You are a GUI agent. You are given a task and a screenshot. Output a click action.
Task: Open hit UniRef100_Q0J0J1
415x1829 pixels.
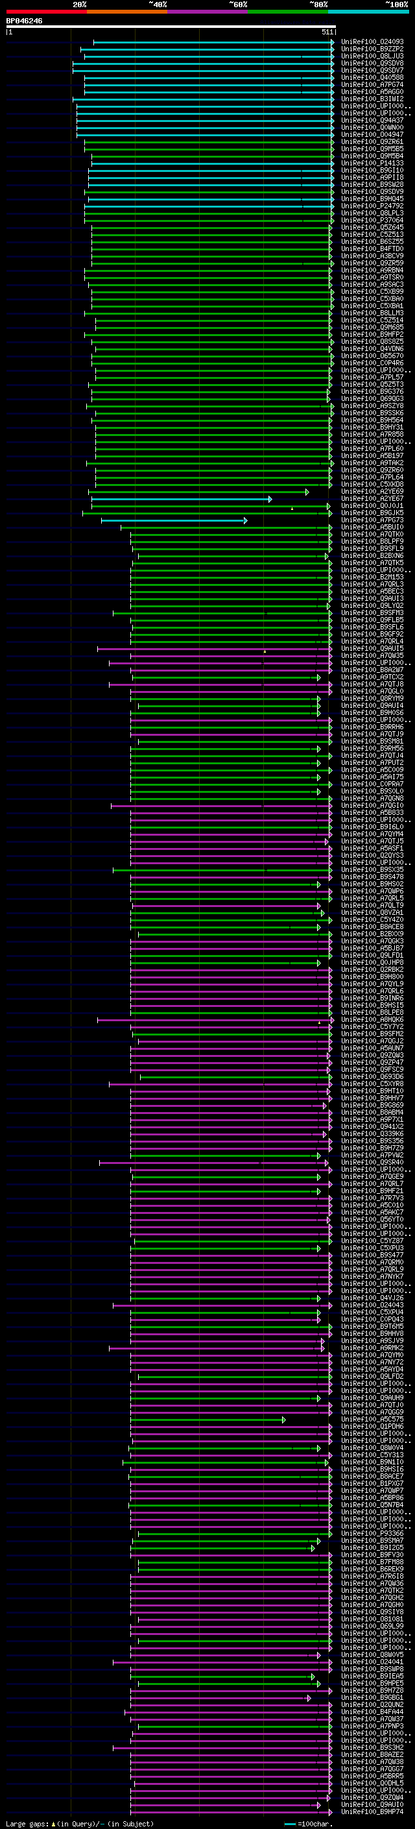tap(372, 505)
